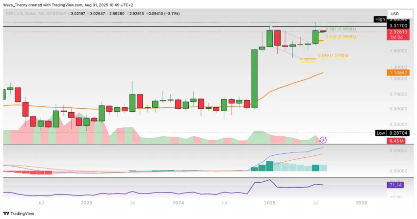Select the black 3.31700 price axis label

pyautogui.click(x=398, y=25)
